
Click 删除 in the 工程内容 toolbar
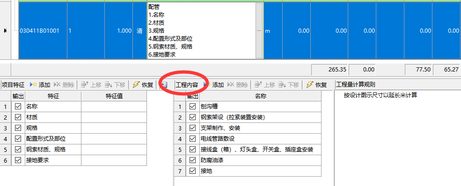238,85
